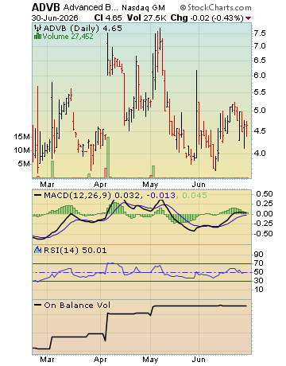Image resolution: width=286 pixels, height=366 pixels.
Task: Click the ADVB (Daily) 4.65 legend text
Action: [x=83, y=28]
